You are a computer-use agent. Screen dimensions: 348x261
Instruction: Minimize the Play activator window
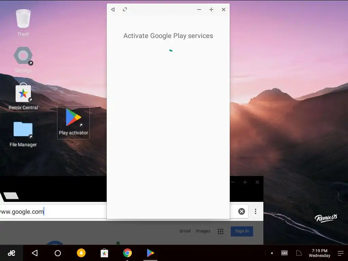(x=199, y=10)
